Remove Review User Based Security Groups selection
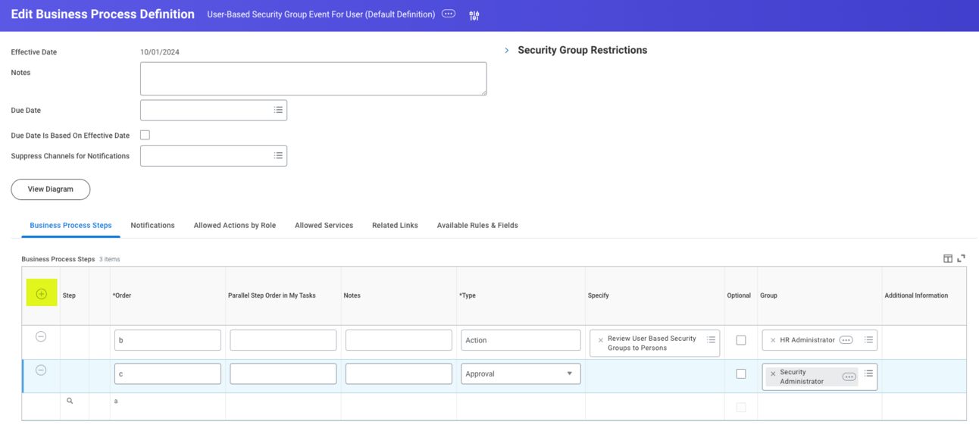Screen dimensions: 979x431 click(601, 340)
